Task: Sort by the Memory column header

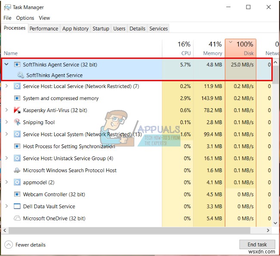Action: (209, 48)
